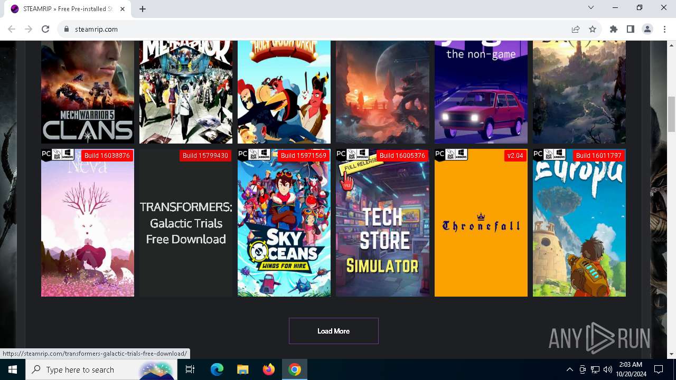Switch to Chrome taskbar icon

[295, 369]
